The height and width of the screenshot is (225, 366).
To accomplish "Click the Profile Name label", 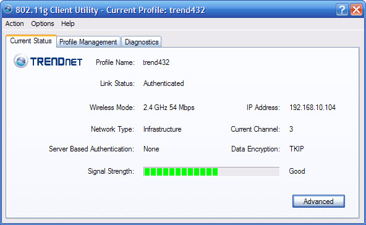I will (x=115, y=62).
